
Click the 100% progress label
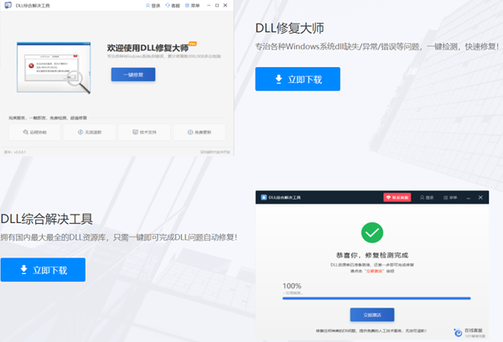click(x=292, y=286)
